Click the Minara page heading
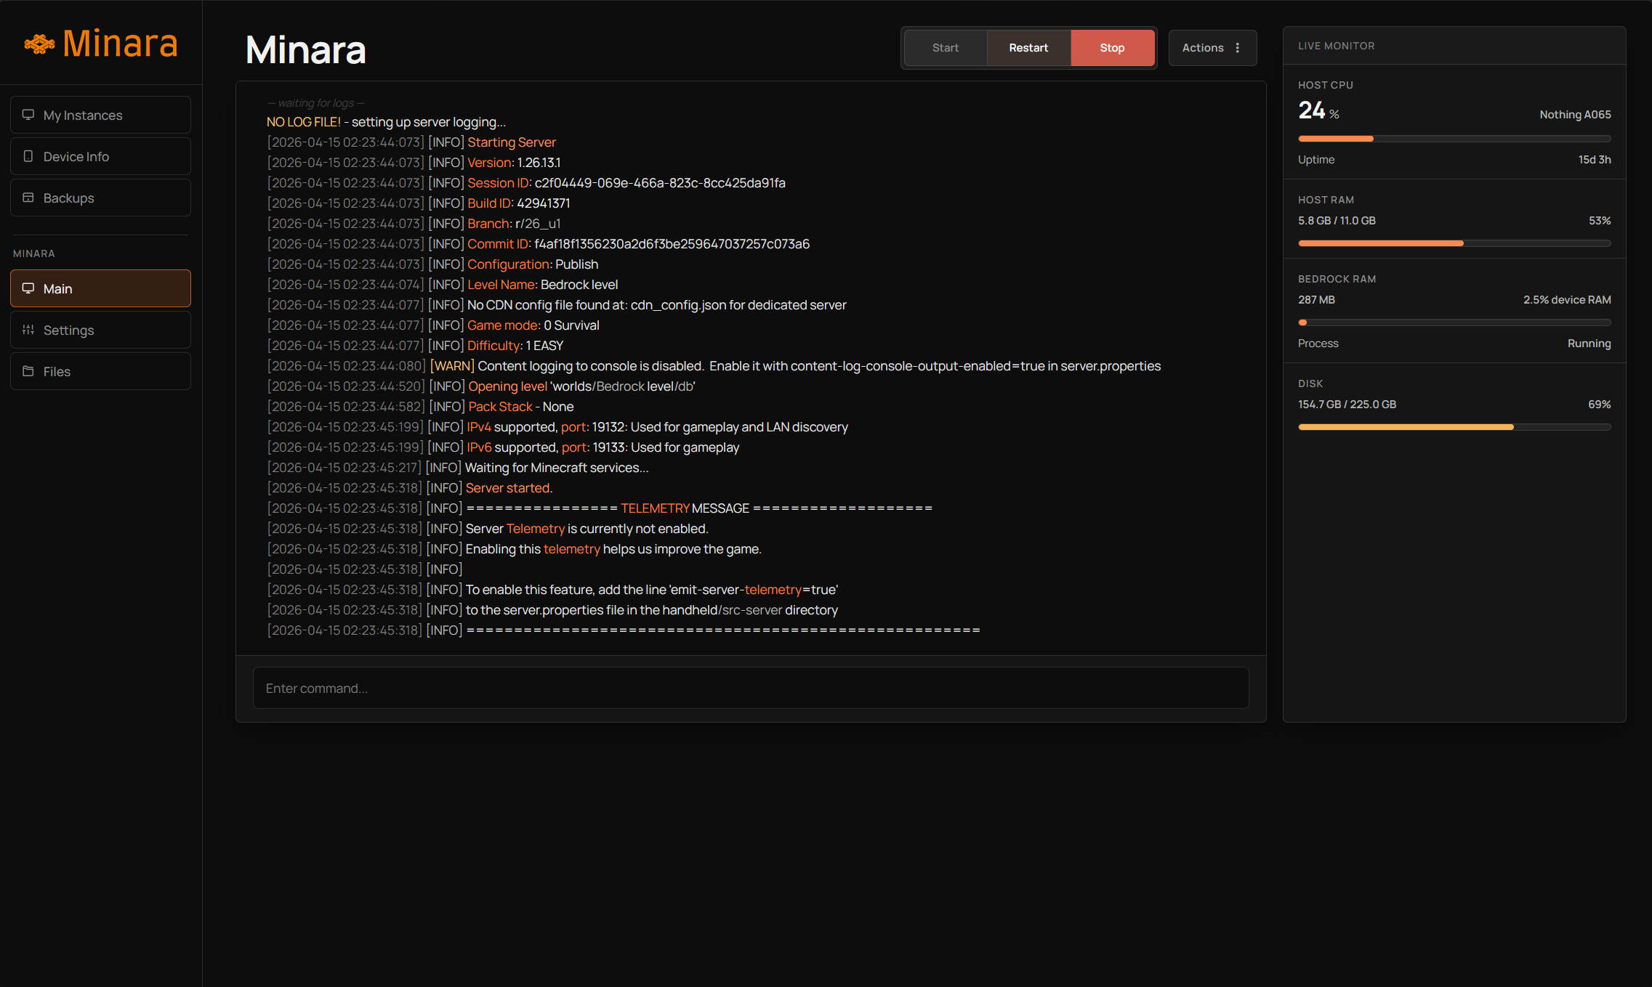Viewport: 1652px width, 987px height. (x=305, y=49)
